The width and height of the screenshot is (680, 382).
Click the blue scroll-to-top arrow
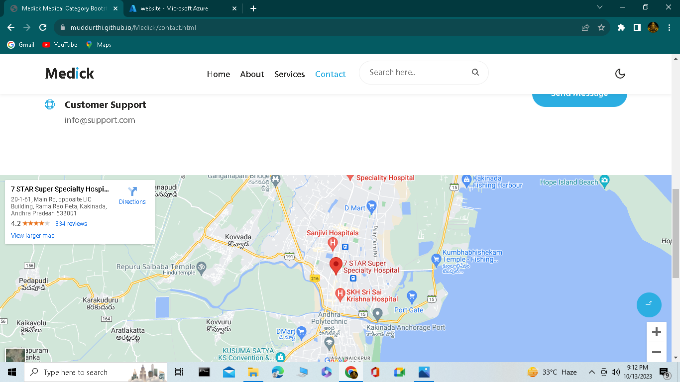click(x=649, y=304)
